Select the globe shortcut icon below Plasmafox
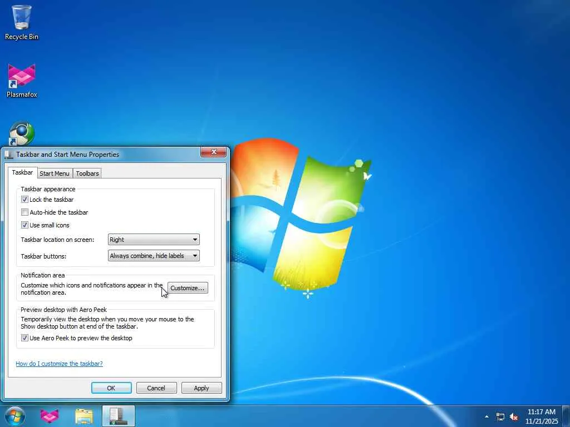570x427 pixels. click(22, 133)
